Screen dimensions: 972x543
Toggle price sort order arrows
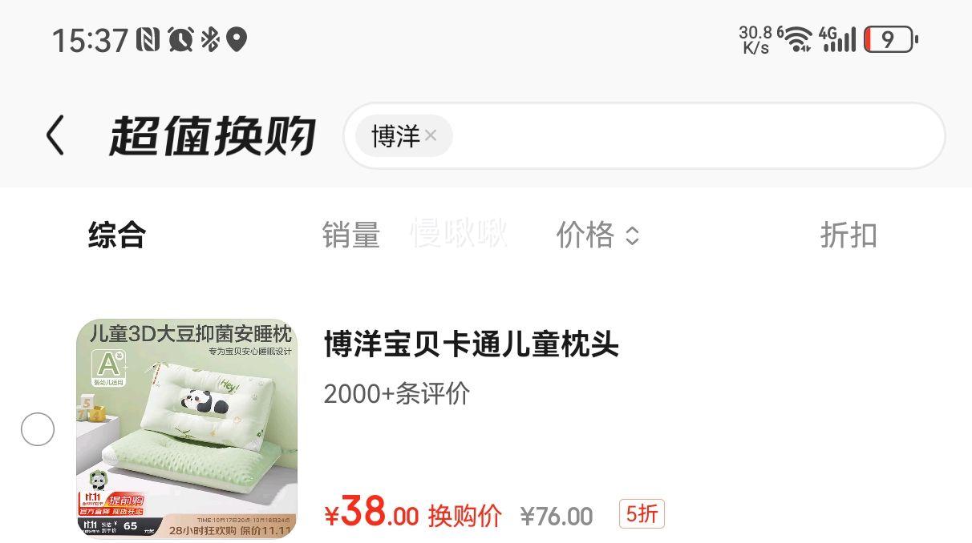633,235
